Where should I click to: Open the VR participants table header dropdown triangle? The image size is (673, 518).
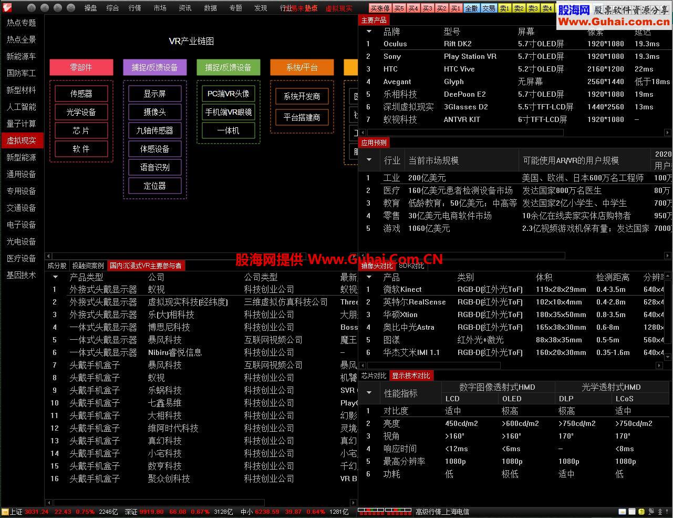[x=55, y=277]
